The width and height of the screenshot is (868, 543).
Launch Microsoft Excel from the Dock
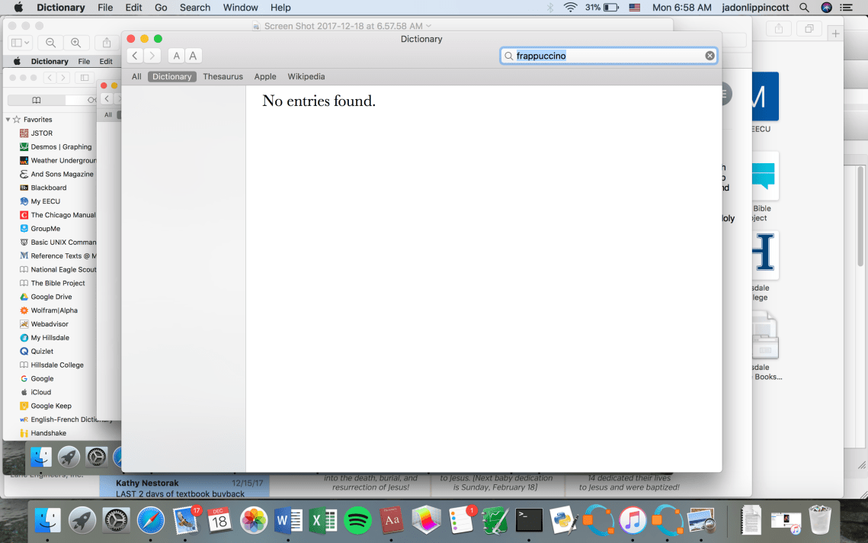coord(323,520)
